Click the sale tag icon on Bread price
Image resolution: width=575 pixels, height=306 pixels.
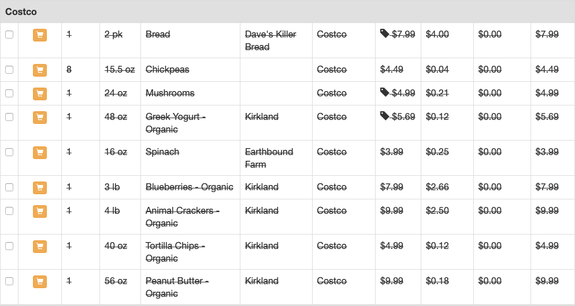pos(385,33)
